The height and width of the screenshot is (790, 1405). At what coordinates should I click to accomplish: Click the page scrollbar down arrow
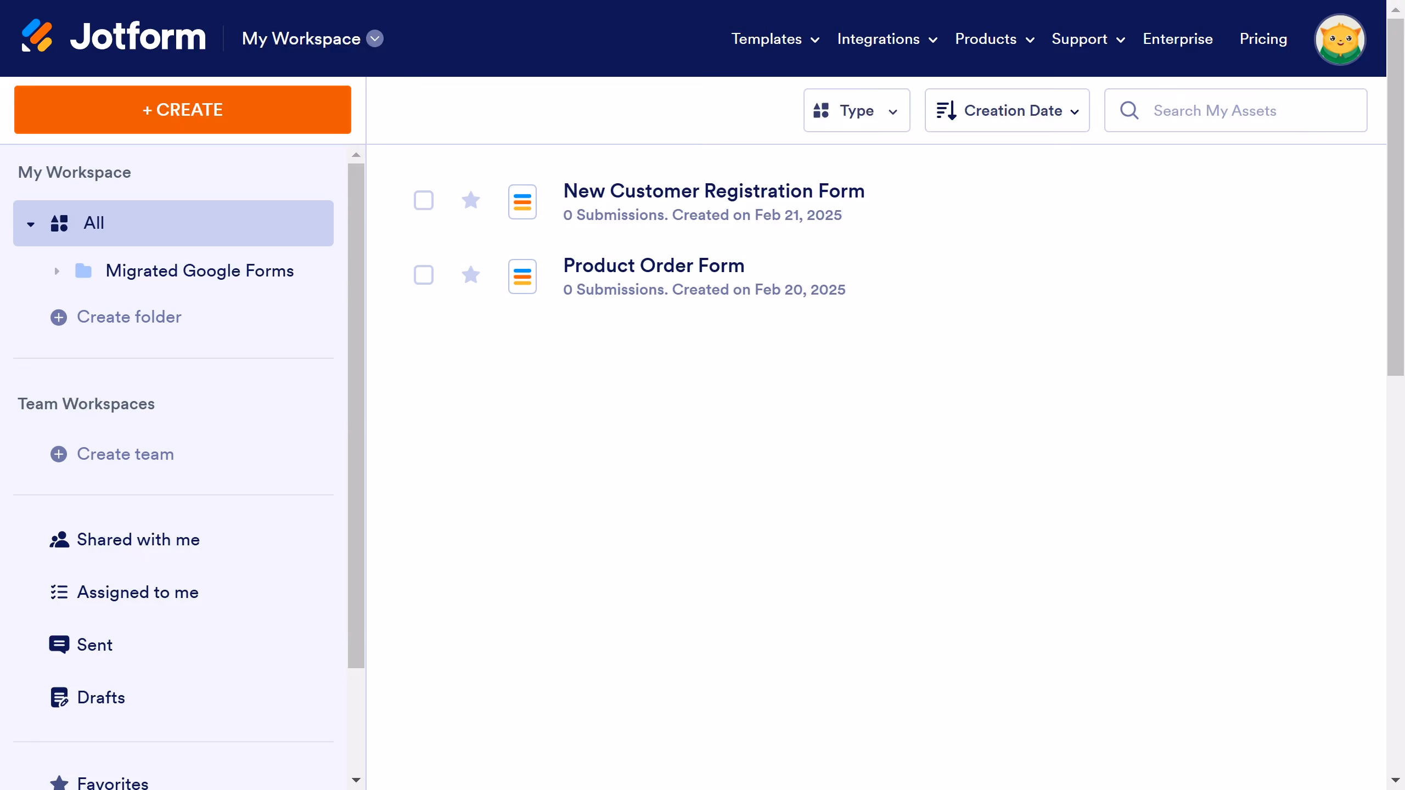pos(1396,780)
